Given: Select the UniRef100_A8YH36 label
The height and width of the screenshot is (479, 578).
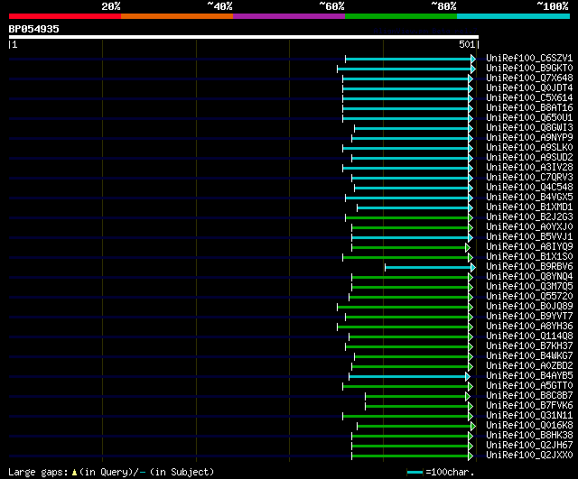Looking at the screenshot, I should [x=529, y=327].
